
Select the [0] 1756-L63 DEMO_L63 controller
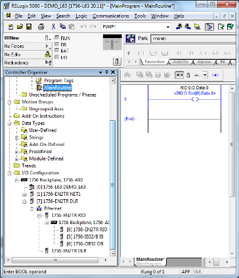coord(61,187)
